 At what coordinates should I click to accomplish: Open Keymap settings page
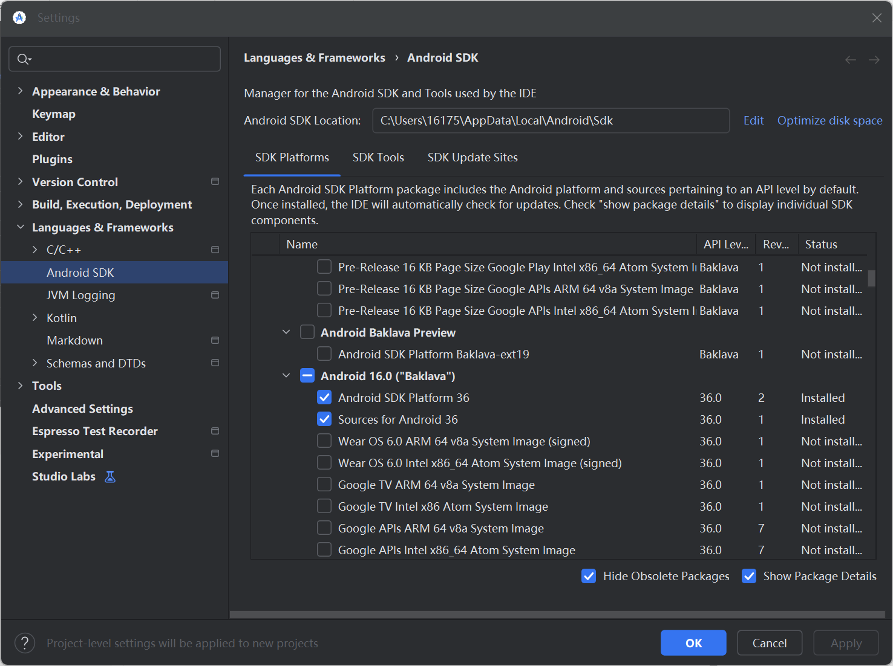pos(54,114)
